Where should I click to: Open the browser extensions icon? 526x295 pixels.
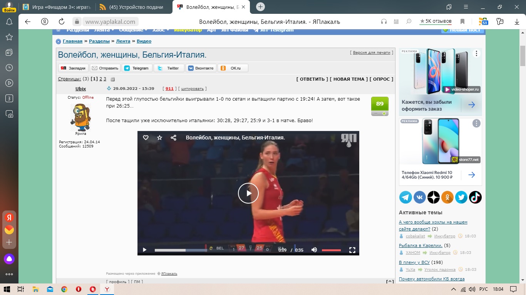point(500,22)
